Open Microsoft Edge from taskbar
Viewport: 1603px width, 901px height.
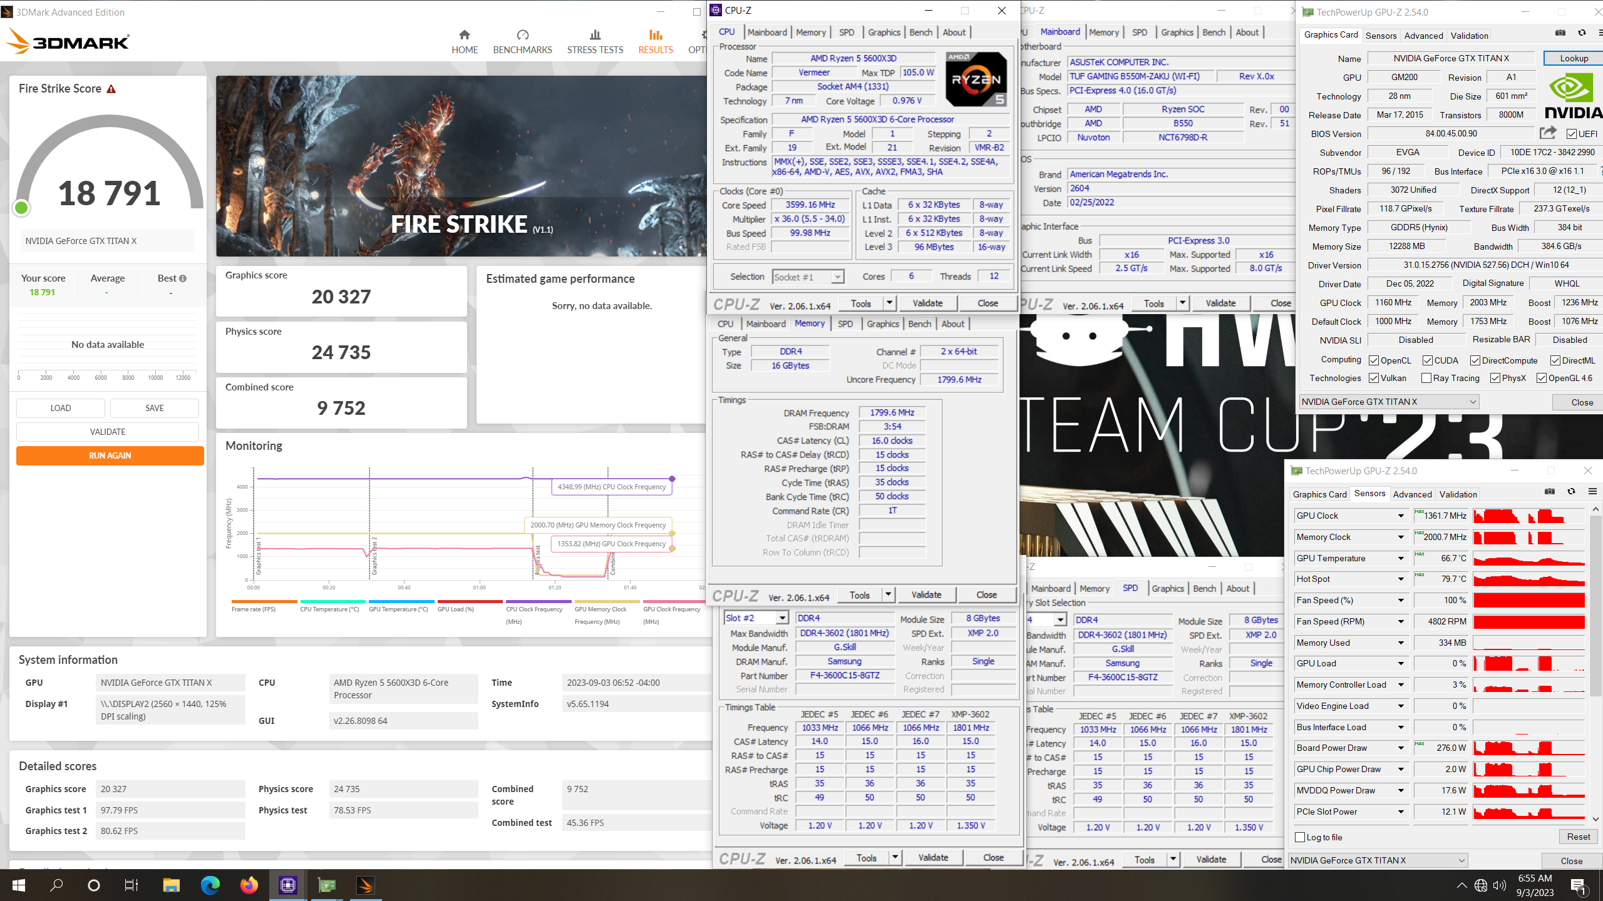point(210,885)
